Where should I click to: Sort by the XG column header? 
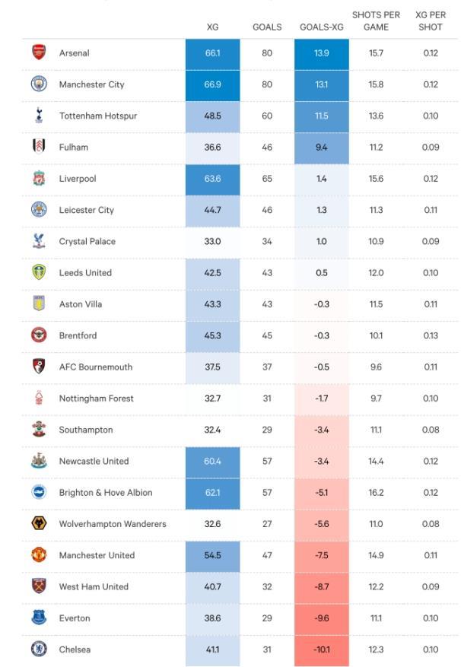pyautogui.click(x=212, y=27)
